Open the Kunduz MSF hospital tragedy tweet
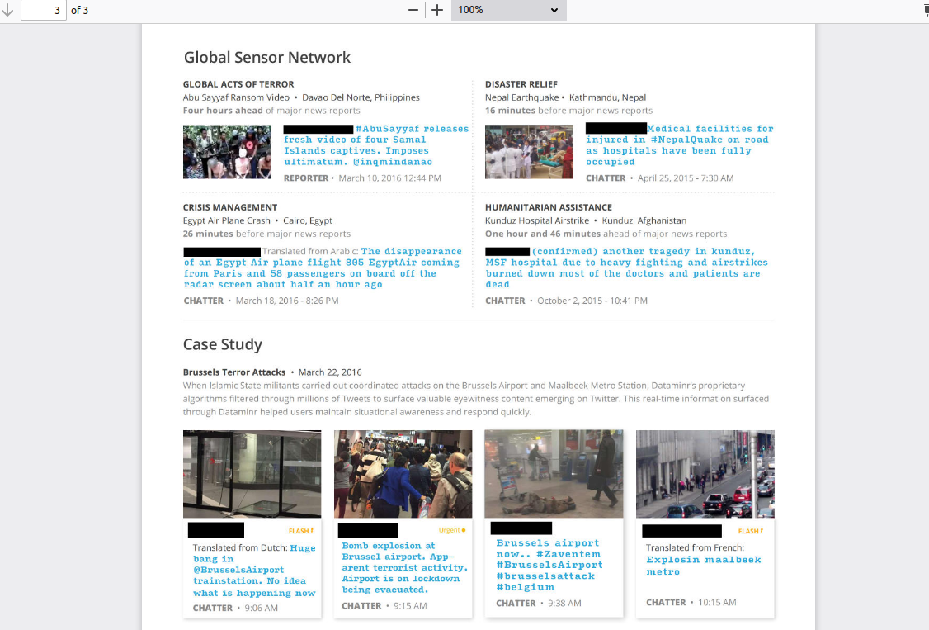The height and width of the screenshot is (630, 929). pos(627,268)
